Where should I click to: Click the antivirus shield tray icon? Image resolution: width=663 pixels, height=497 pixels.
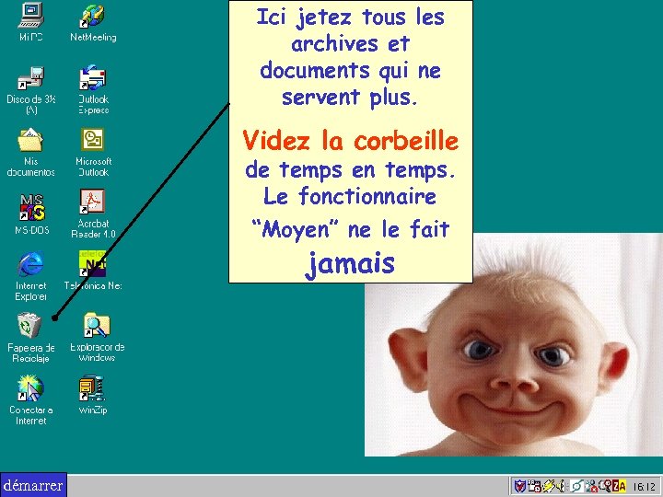520,486
